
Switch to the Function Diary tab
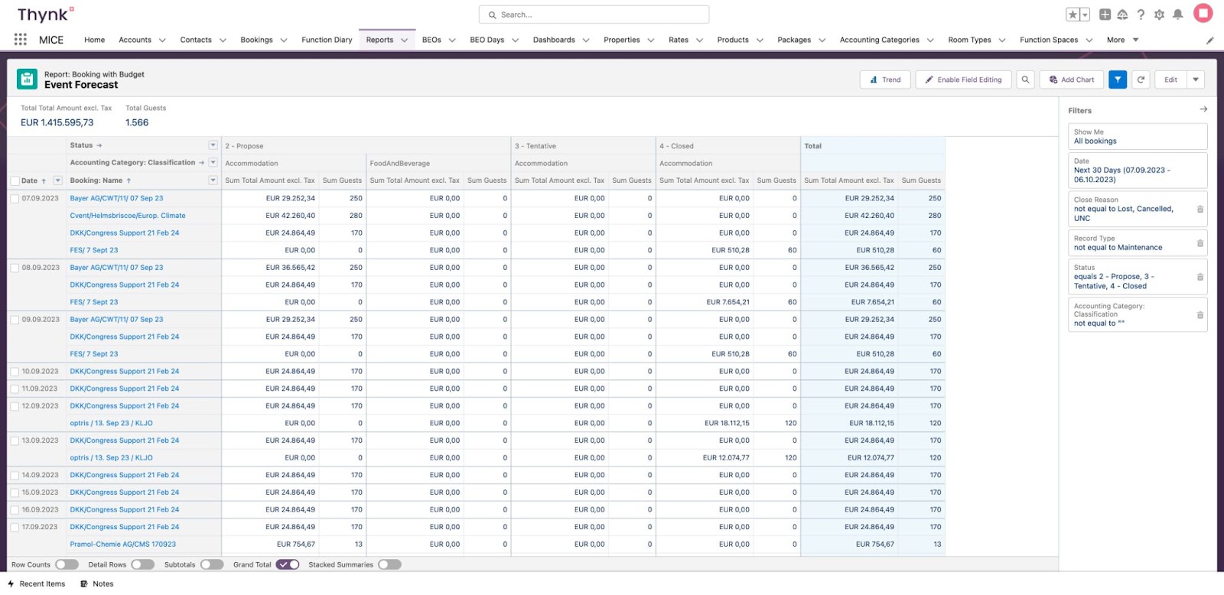click(x=327, y=40)
